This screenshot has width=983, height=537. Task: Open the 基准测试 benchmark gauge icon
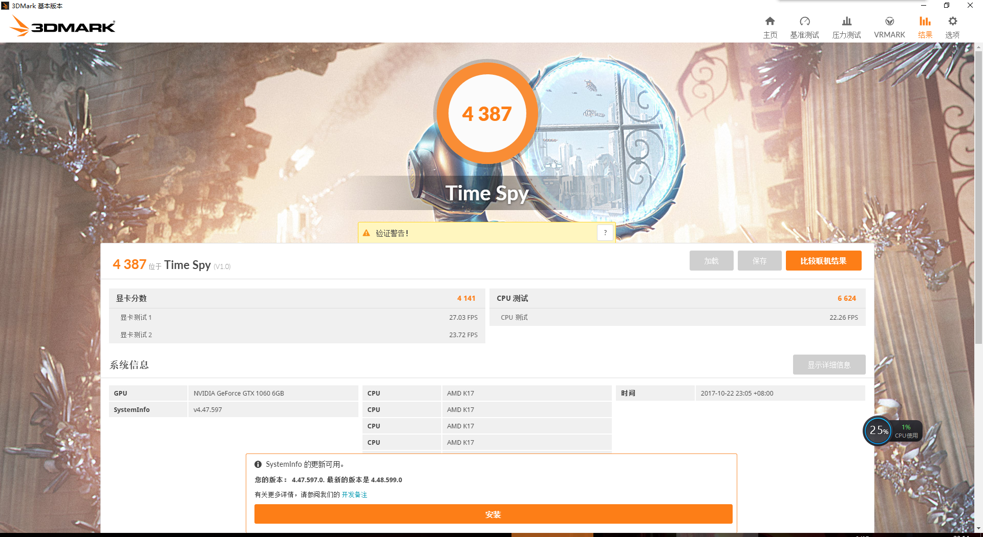804,22
